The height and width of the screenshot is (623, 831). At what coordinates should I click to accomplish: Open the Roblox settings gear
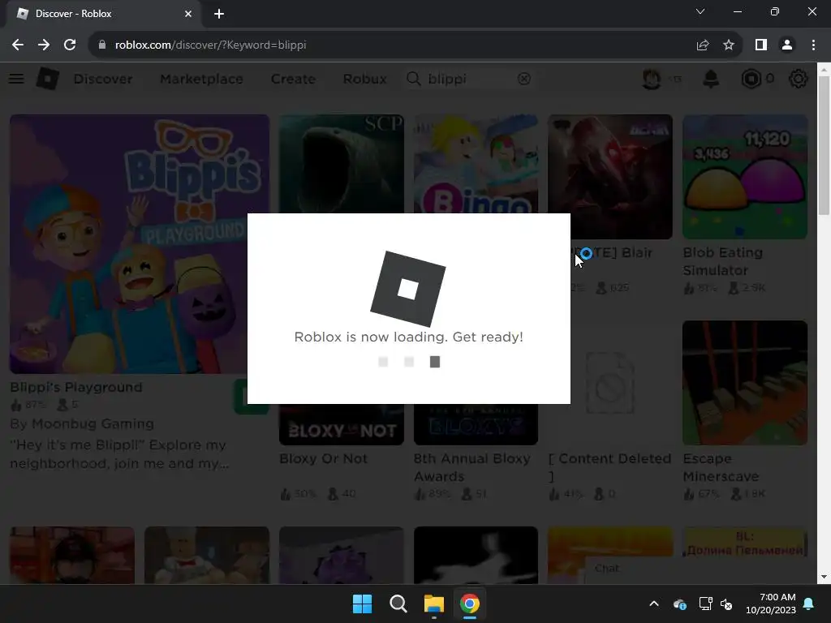(x=798, y=79)
